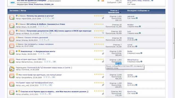Click attachment paperclip in 'Новополоцк' thread row

(x=103, y=54)
